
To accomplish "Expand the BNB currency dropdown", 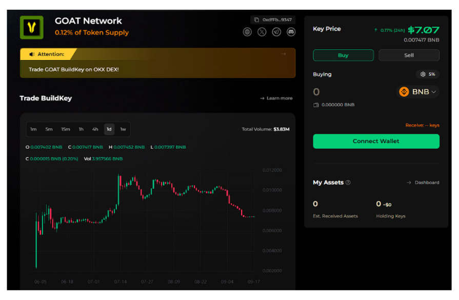I will 418,92.
